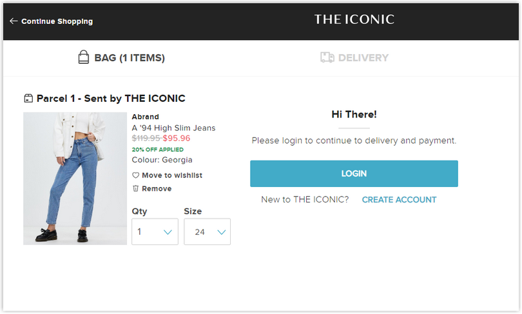Click the back arrow beside Continue Shopping
522x314 pixels.
coord(14,21)
